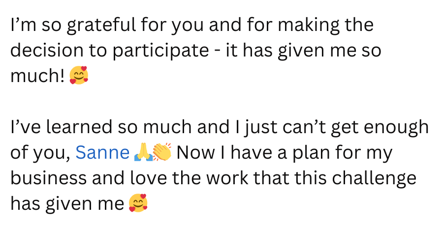
Task: Place cursor on the word "love"
Action: tap(149, 178)
